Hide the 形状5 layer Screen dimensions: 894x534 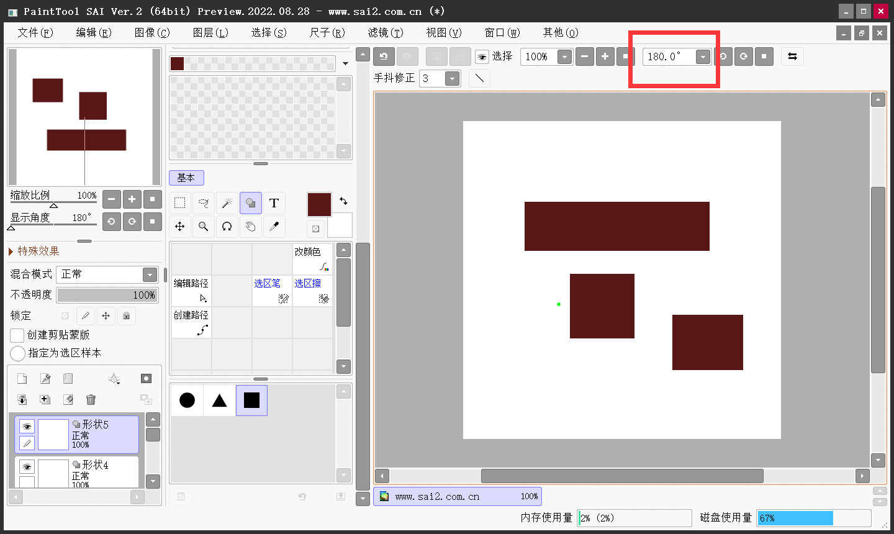27,427
